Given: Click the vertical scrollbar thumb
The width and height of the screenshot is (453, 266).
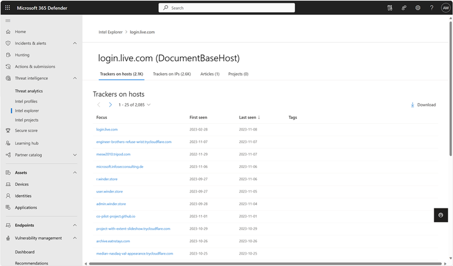Looking at the screenshot, I should coord(450,89).
